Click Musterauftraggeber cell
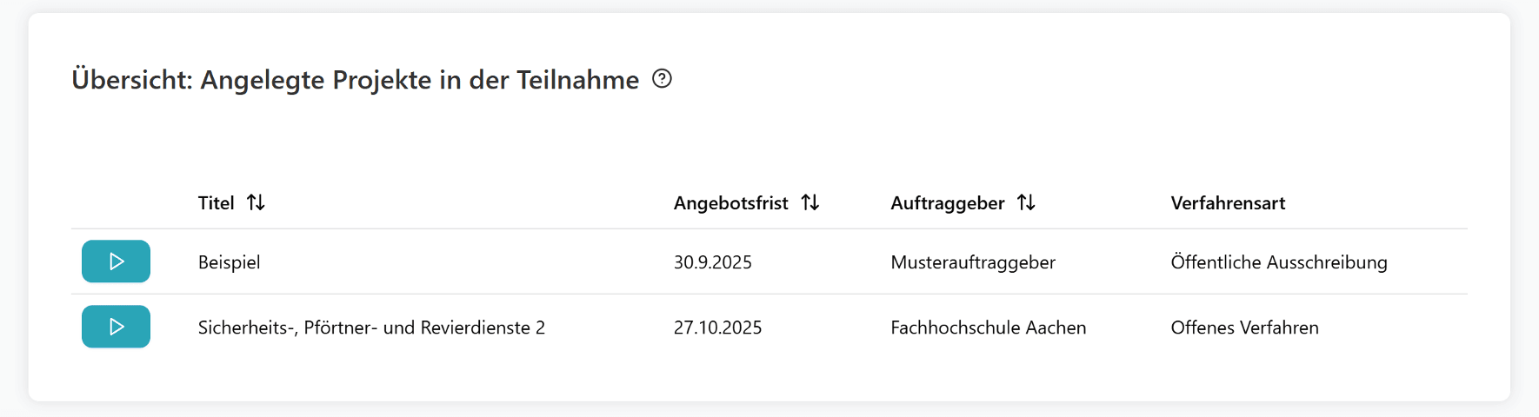 [x=972, y=262]
